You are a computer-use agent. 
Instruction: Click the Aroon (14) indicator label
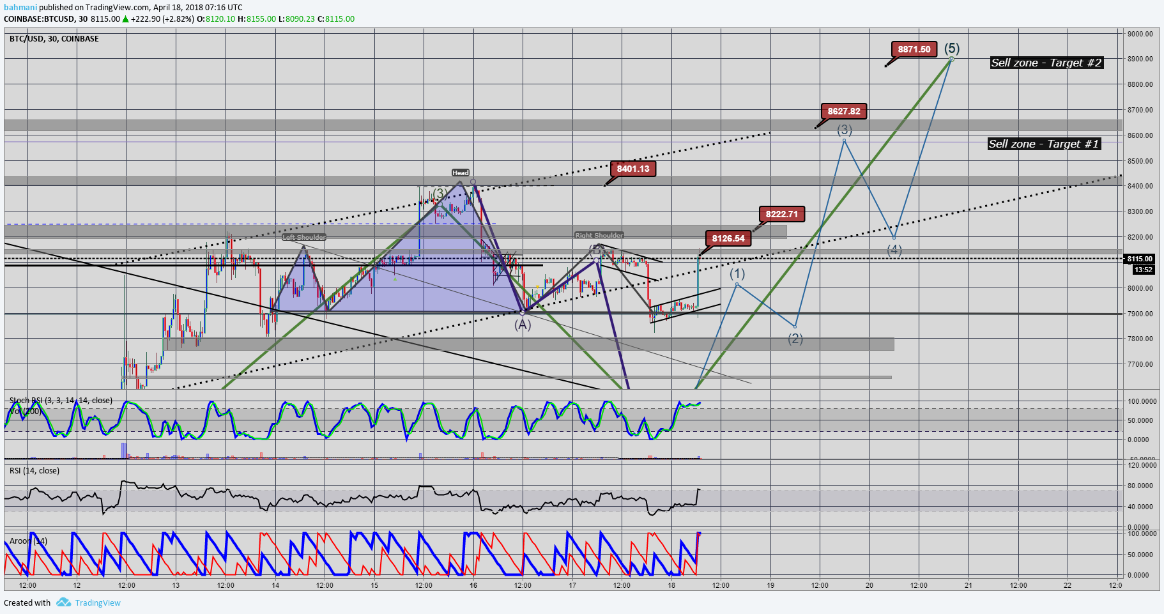point(28,541)
